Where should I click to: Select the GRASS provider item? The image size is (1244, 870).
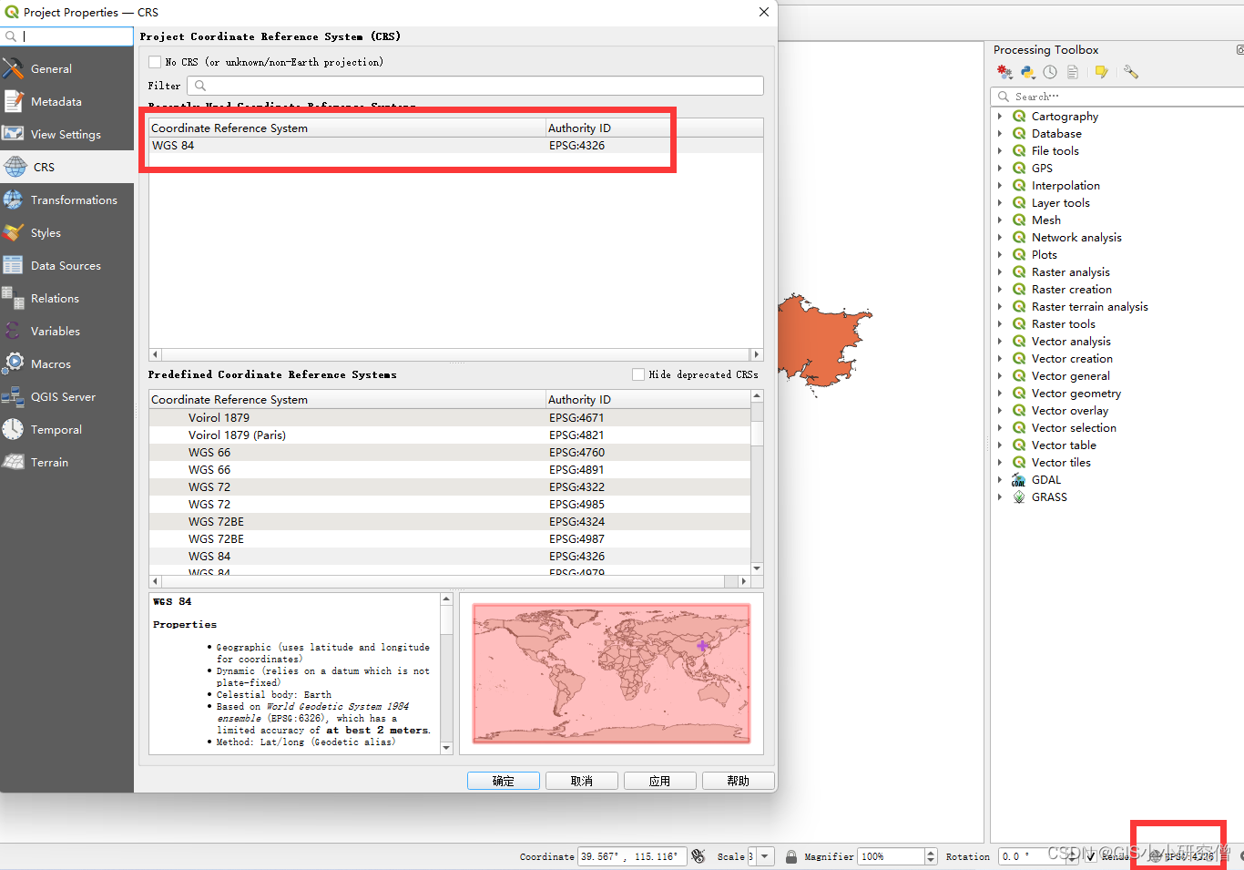point(1049,497)
